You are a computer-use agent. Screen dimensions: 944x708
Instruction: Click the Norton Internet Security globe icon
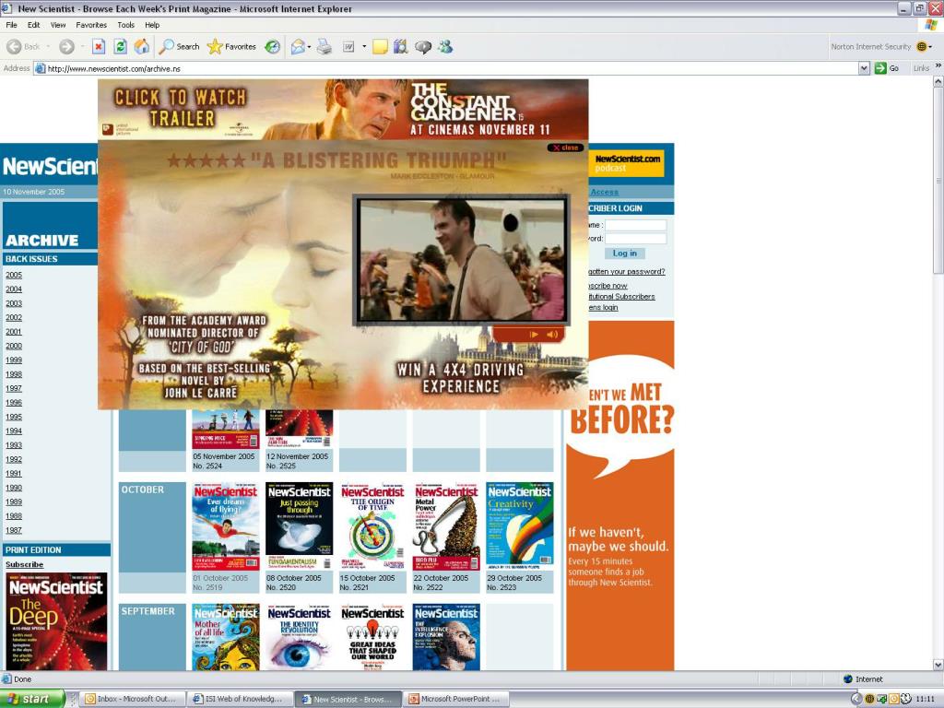click(921, 46)
